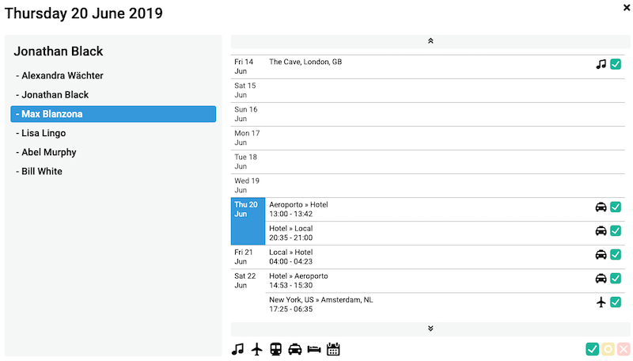Click music note icon on The Cave row
This screenshot has width=633, height=361.
[601, 64]
